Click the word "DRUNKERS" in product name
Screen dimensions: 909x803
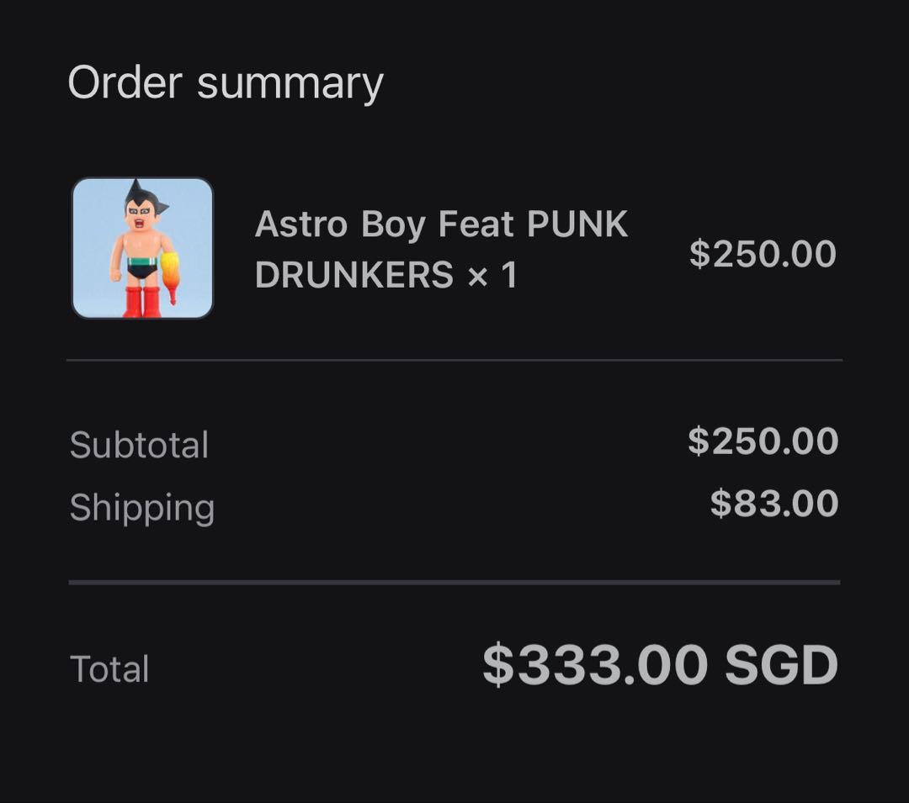[x=354, y=274]
